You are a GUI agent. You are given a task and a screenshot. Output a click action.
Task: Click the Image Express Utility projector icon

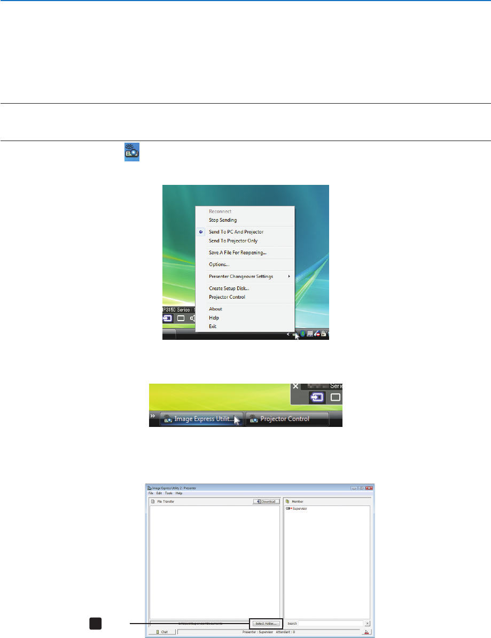132,152
